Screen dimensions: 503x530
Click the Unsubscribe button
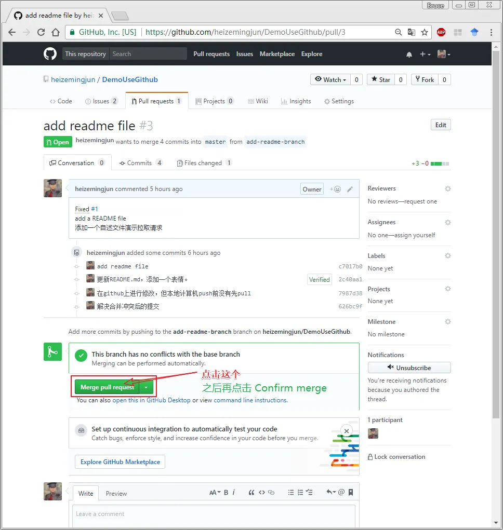409,368
